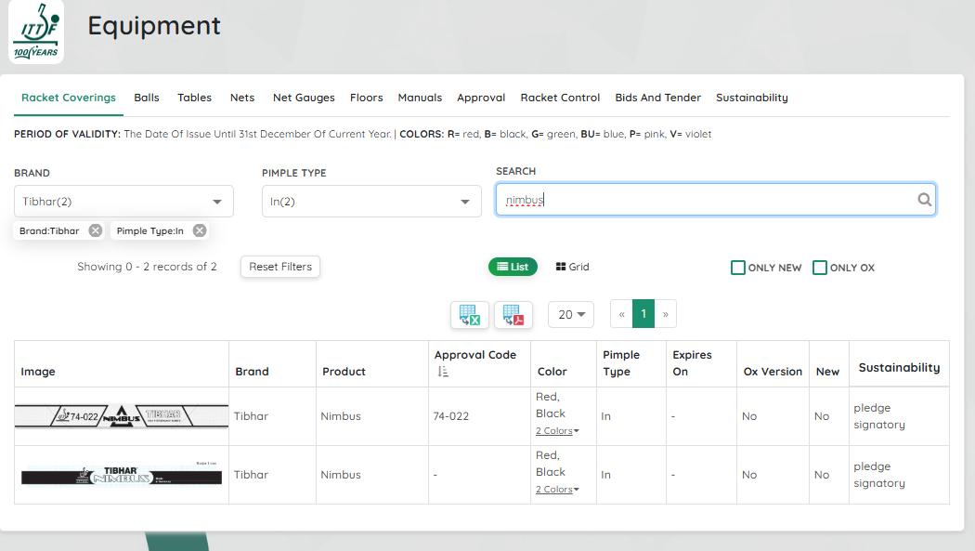Image resolution: width=975 pixels, height=551 pixels.
Task: Go to previous page with « button
Action: click(x=621, y=314)
